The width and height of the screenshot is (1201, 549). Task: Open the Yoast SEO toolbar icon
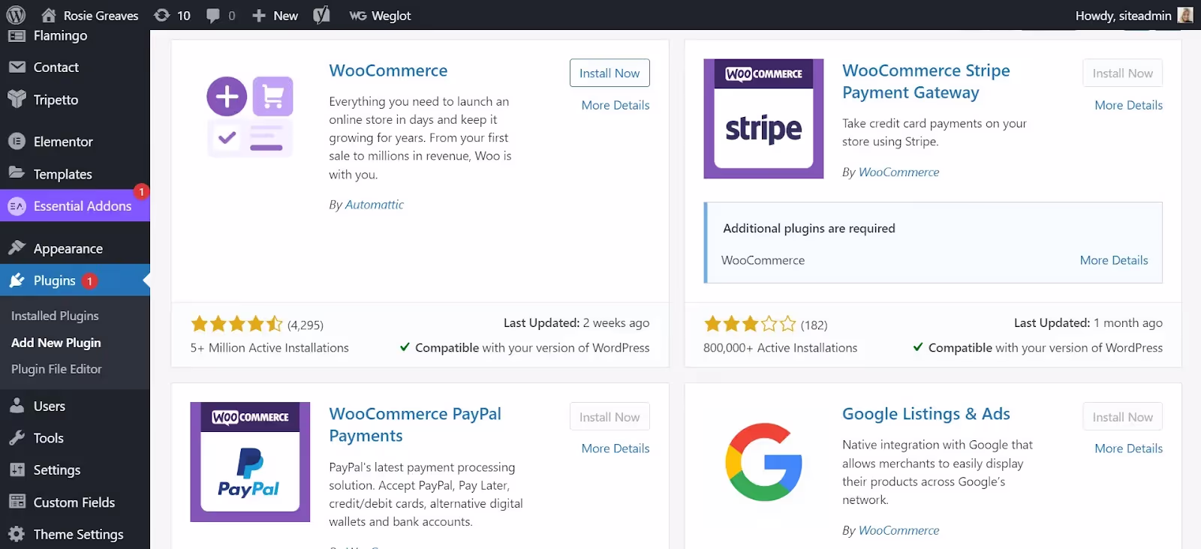(321, 15)
